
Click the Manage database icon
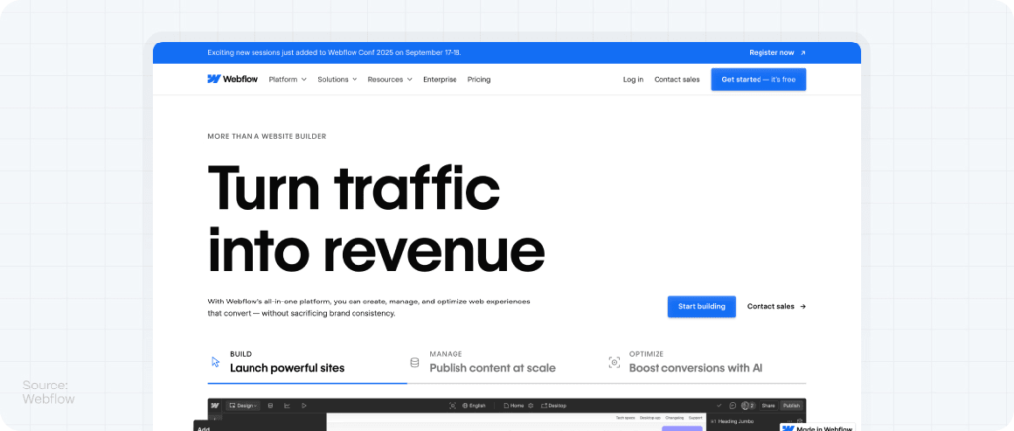pos(414,362)
